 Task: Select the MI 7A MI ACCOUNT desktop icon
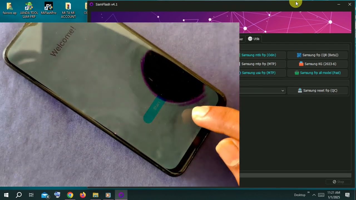(68, 10)
